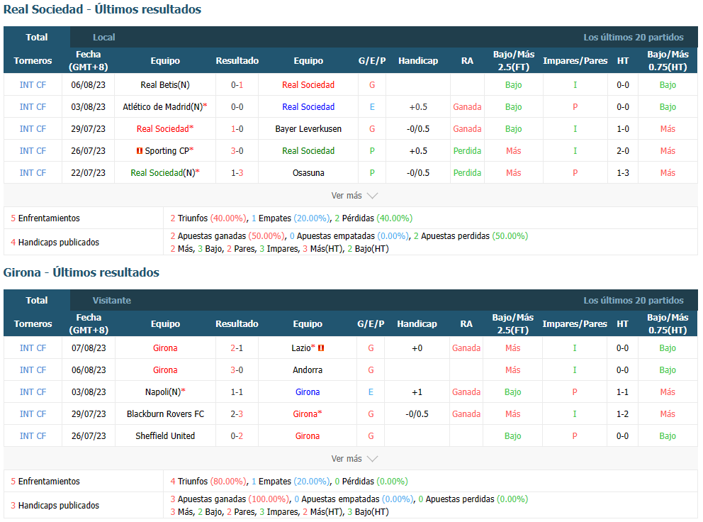Click blue Real Sociedad in Atlético de Madrid row

(x=308, y=107)
